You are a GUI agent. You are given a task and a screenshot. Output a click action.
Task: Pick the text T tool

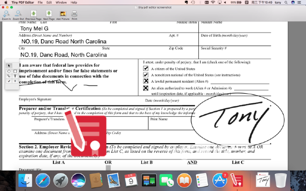coord(15,76)
